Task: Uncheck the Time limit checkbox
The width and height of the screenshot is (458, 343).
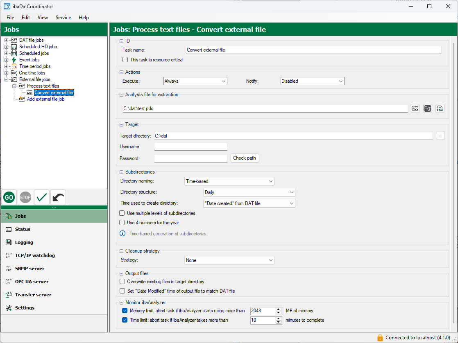Action: (x=125, y=320)
